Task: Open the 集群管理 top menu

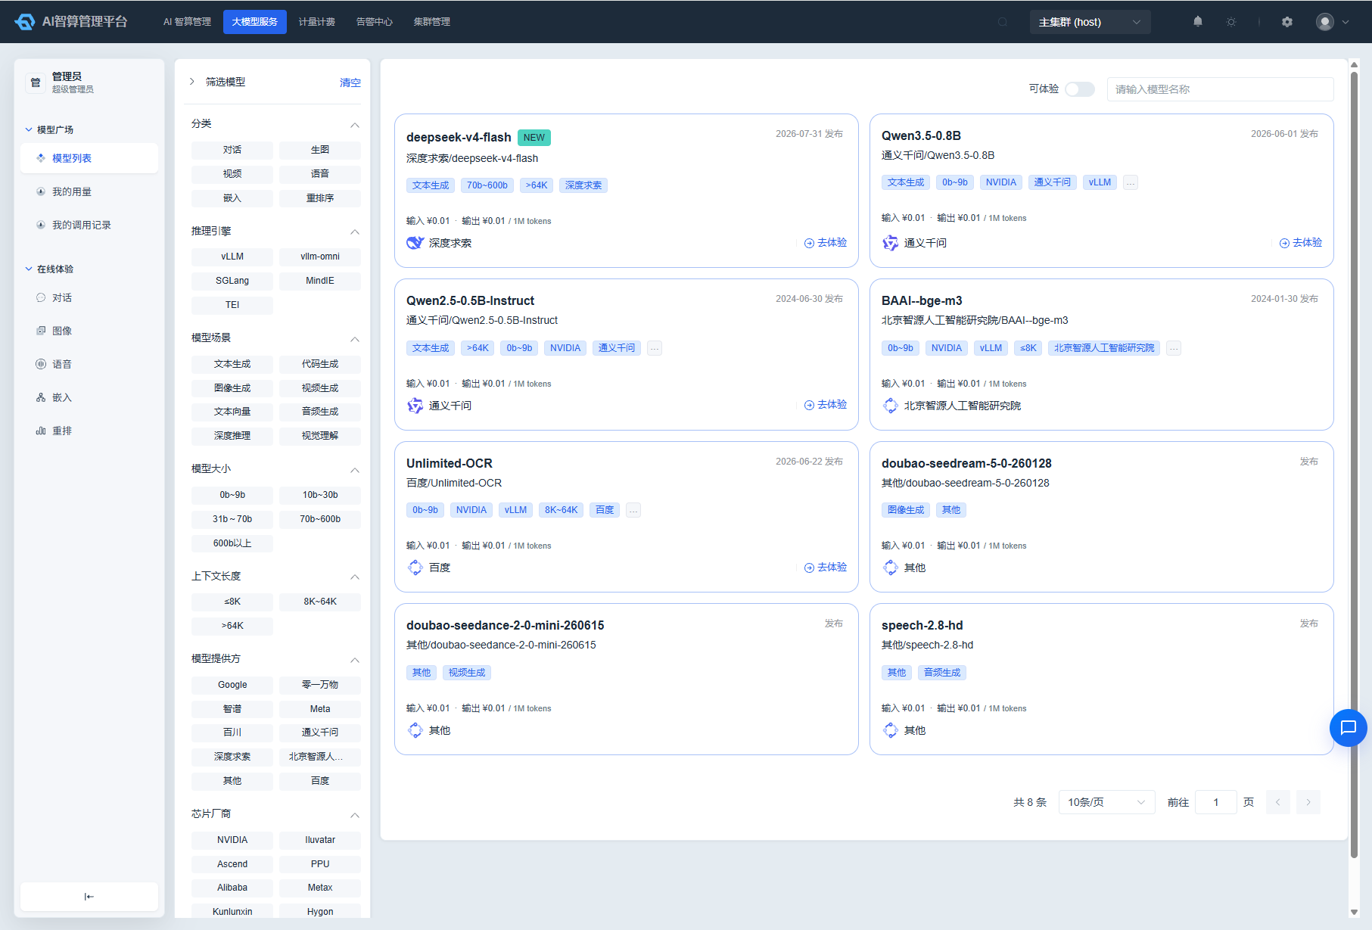Action: tap(431, 22)
